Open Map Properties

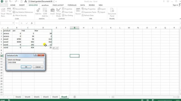click(89, 9)
